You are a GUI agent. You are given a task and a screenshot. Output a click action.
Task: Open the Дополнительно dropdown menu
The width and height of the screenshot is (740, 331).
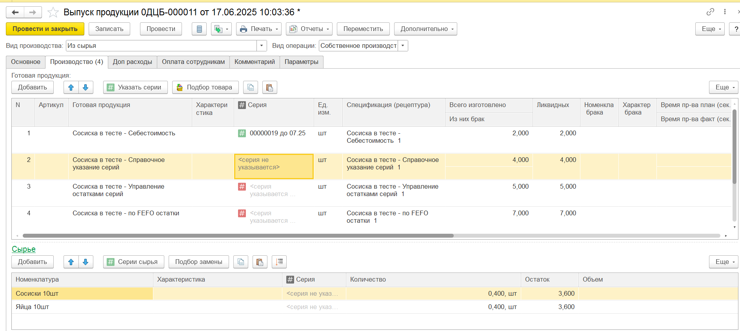pos(425,29)
